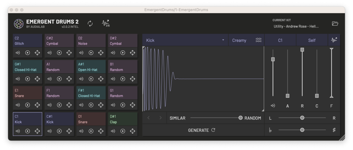The width and height of the screenshot is (353, 150).
Task: Open the kit folder browser icon
Action: click(x=335, y=24)
